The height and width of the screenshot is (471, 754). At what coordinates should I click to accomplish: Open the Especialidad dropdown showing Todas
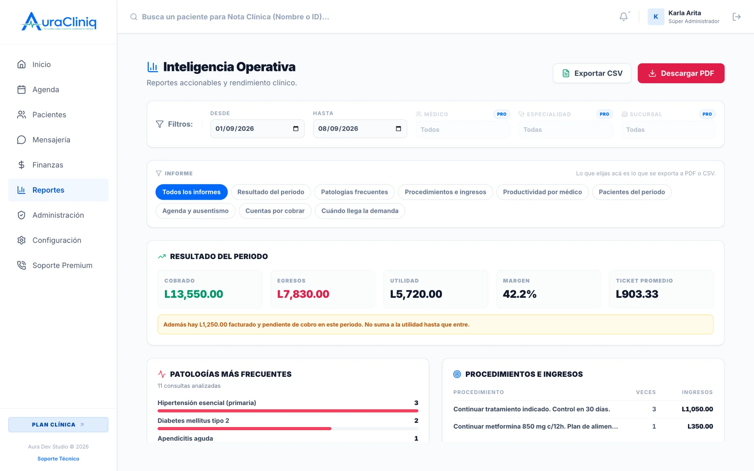(565, 130)
